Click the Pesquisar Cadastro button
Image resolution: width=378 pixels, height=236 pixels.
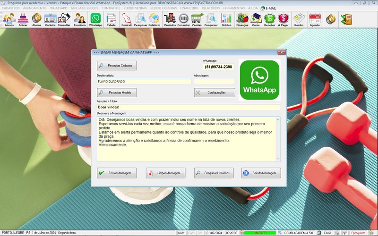(x=117, y=66)
